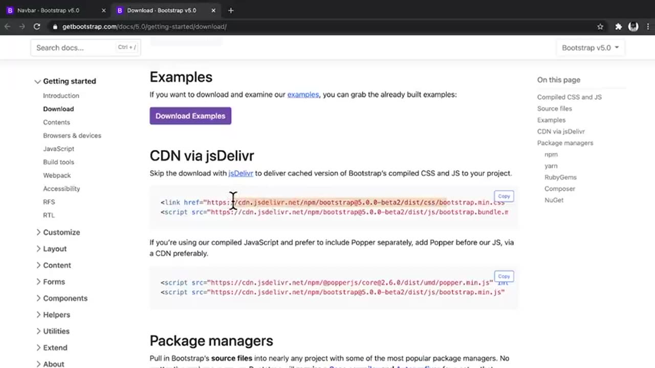Go back using browser back arrow
Screen dimensions: 655x368
pos(8,27)
